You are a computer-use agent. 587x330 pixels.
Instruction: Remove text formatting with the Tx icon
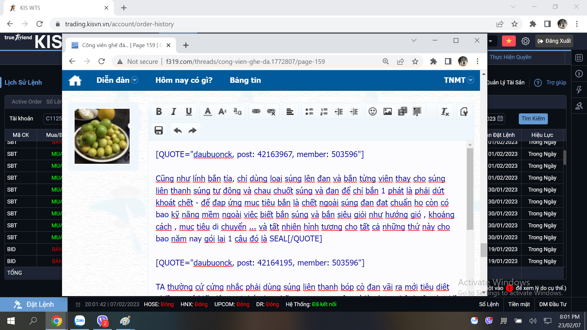coord(445,112)
